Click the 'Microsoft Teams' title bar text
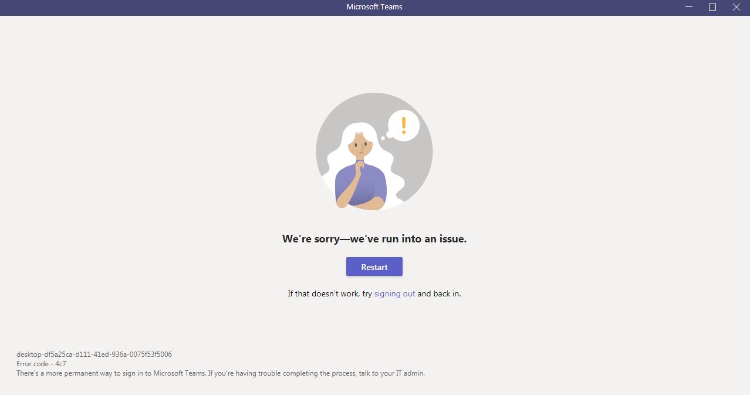The image size is (750, 395). [x=374, y=7]
